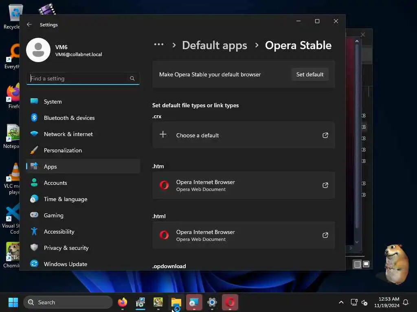Open clock and date 12:53 AM
Screen dimensions: 417x312
coord(386,302)
